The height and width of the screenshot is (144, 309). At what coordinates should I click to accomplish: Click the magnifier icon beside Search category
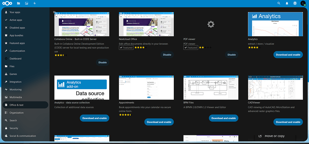click(6, 120)
